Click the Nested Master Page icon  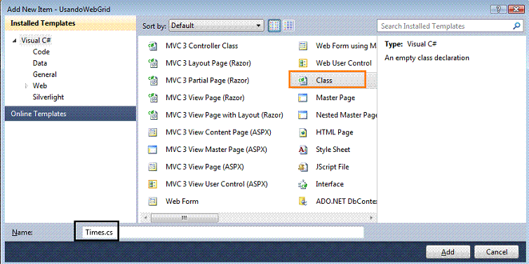click(x=303, y=115)
